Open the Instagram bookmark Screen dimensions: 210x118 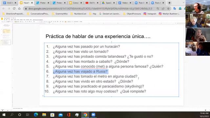click(x=150, y=14)
